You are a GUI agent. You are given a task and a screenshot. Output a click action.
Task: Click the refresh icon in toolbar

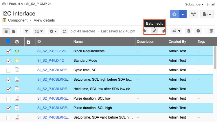pos(64,31)
